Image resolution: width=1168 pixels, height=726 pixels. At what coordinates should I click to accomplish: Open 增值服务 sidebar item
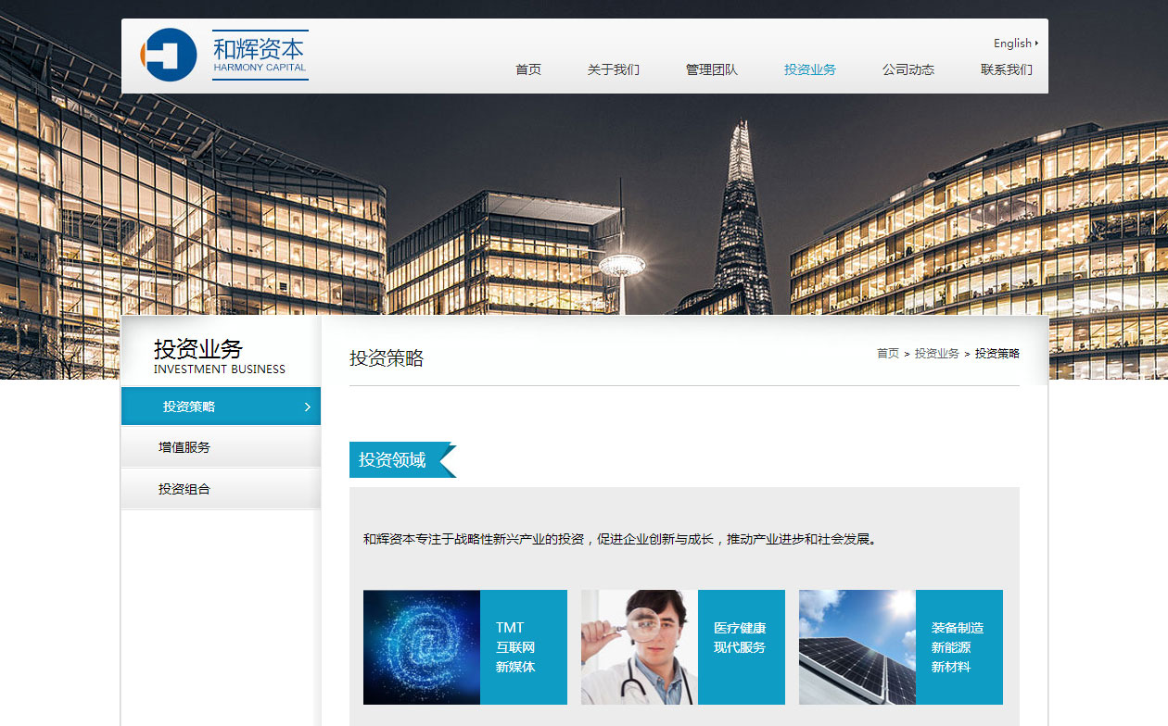[x=221, y=446]
